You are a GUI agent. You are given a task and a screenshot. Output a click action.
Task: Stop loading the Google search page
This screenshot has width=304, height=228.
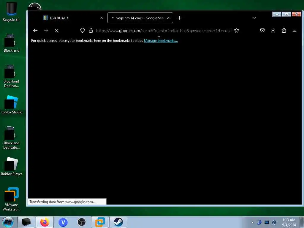57,31
